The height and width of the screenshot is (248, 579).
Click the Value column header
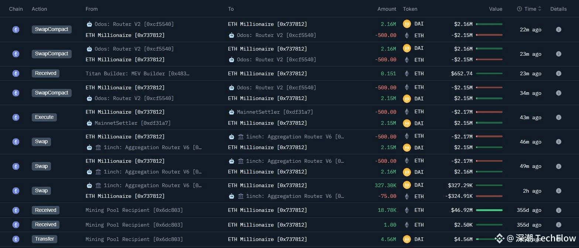tap(496, 9)
